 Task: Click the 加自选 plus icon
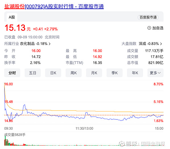[149, 28]
